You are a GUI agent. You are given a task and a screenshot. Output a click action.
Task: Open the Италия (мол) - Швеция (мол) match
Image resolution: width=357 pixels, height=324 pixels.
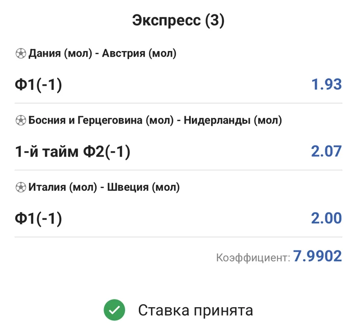[104, 188]
